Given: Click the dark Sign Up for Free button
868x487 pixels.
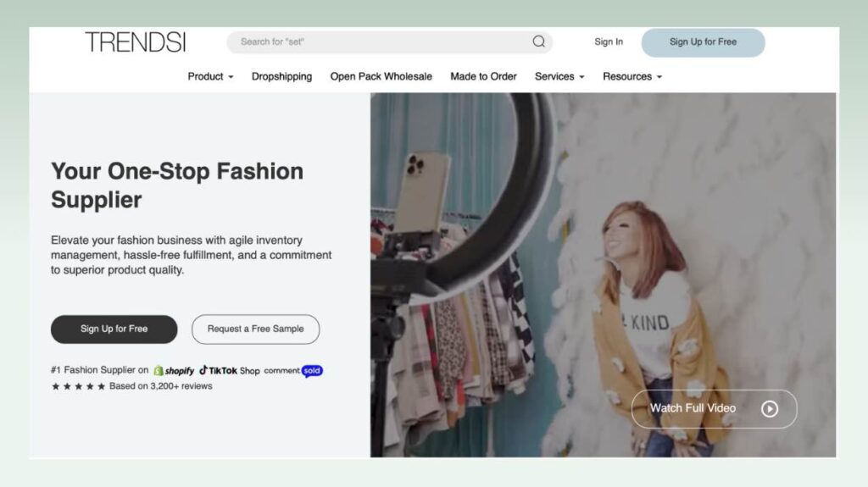Looking at the screenshot, I should 114,329.
